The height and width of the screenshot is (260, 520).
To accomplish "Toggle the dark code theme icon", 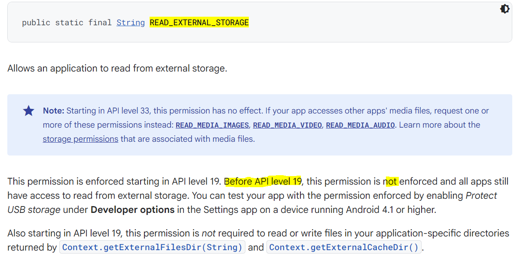I will [x=505, y=9].
